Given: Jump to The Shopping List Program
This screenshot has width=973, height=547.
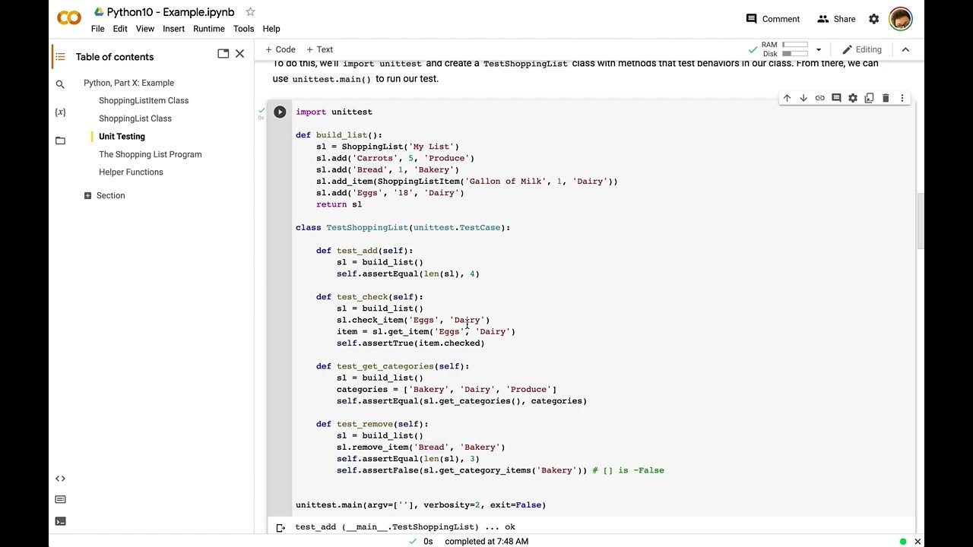Looking at the screenshot, I should point(151,154).
